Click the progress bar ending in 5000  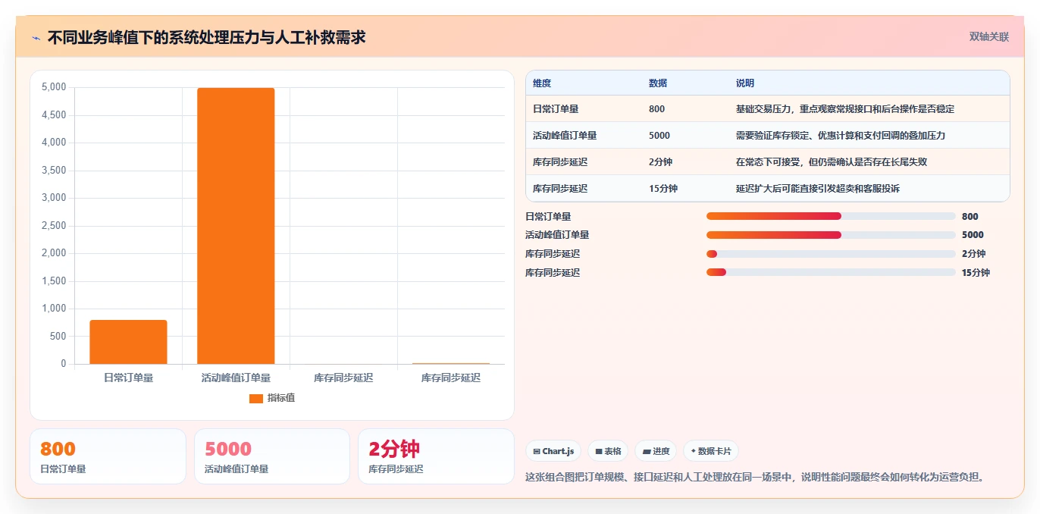831,235
